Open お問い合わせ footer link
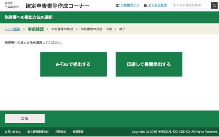The width and height of the screenshot is (219, 137). (x=13, y=132)
